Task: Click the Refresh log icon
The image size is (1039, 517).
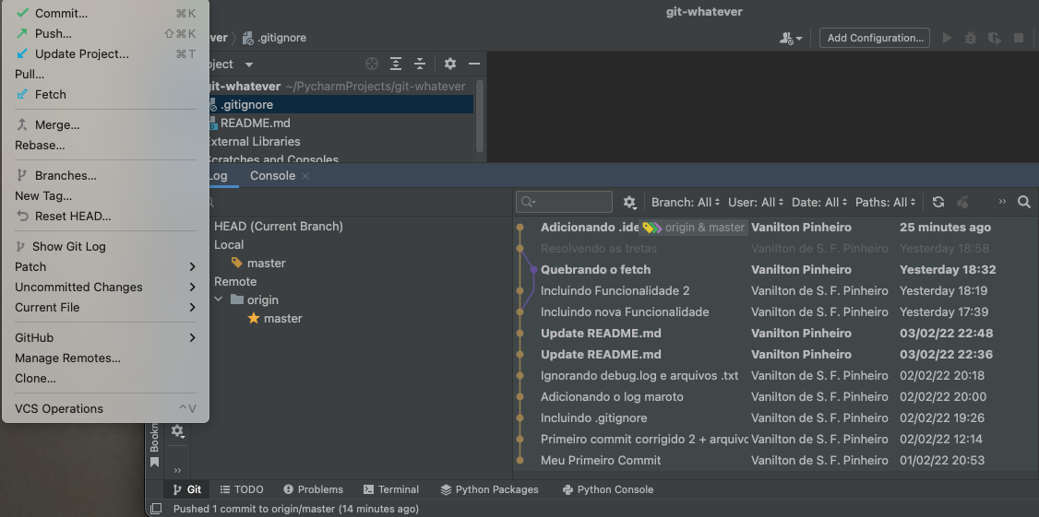Action: point(938,202)
